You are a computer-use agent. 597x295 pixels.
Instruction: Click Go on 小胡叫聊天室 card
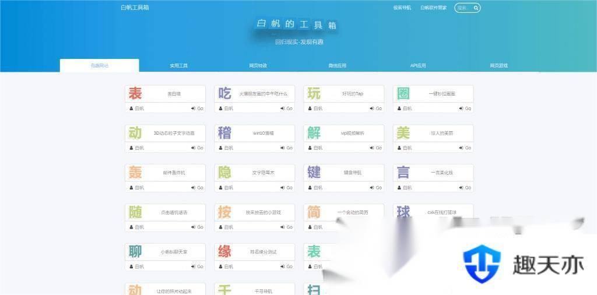pyautogui.click(x=197, y=267)
